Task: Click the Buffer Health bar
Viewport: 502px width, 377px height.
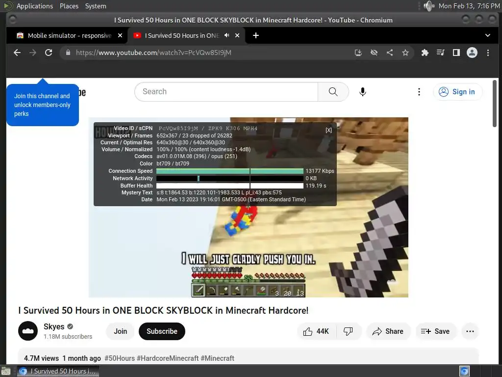Action: pos(230,186)
